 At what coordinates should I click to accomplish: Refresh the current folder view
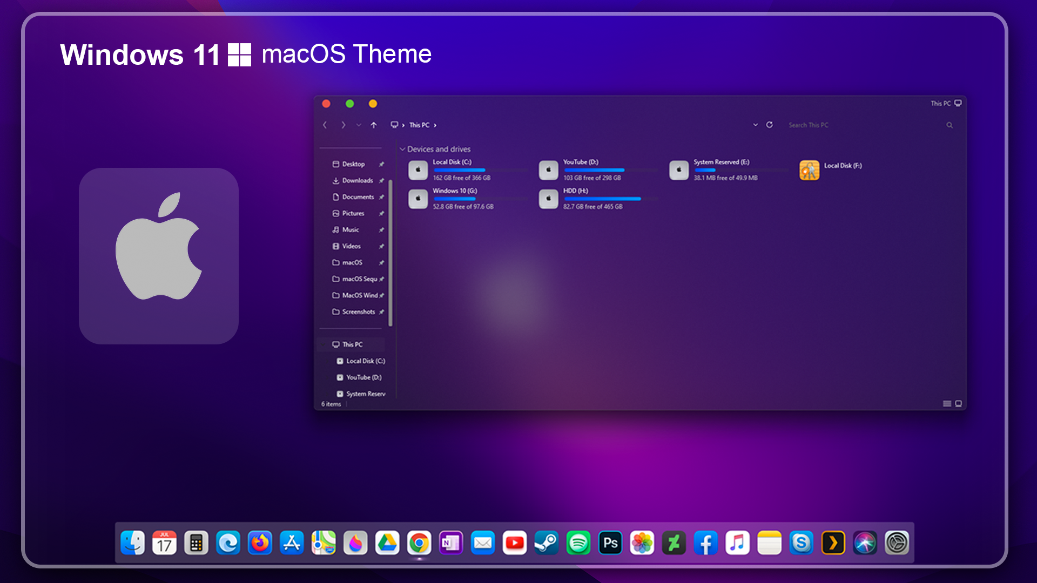(x=769, y=125)
